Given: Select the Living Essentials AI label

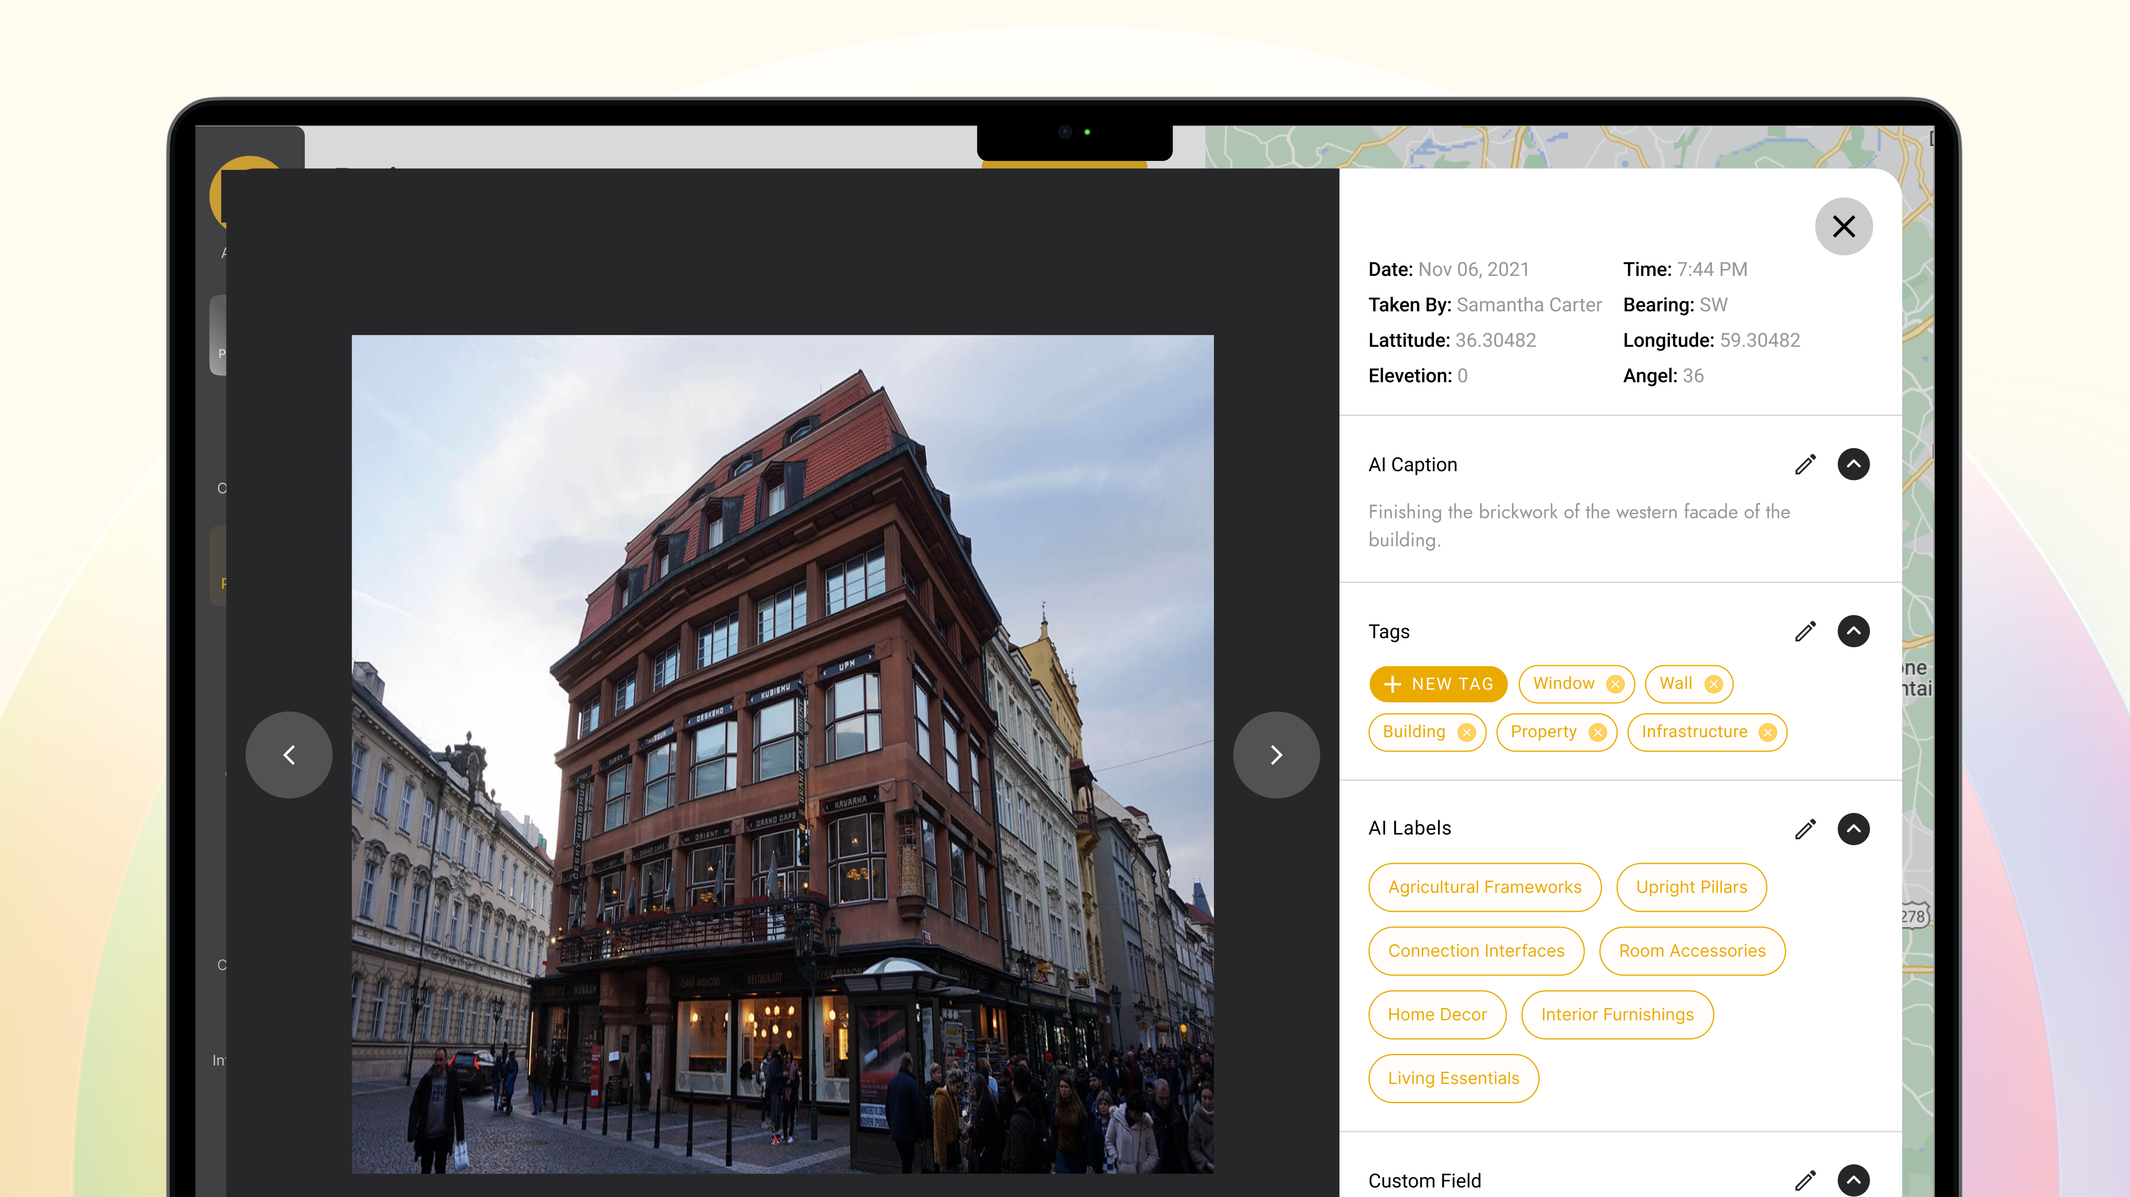Looking at the screenshot, I should pyautogui.click(x=1453, y=1078).
